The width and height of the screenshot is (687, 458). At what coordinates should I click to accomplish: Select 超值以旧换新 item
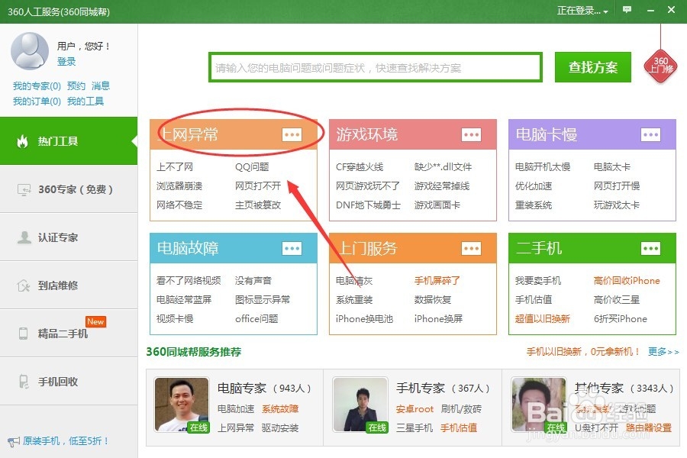pyautogui.click(x=543, y=318)
